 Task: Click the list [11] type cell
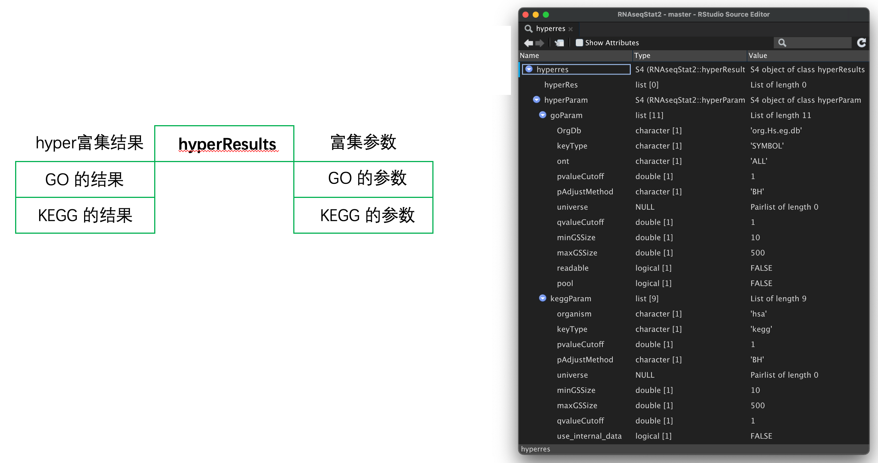coord(649,115)
